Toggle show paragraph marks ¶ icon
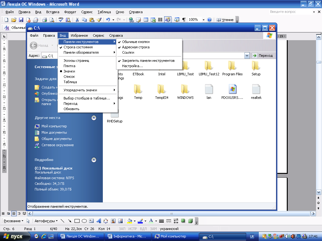 [184, 20]
